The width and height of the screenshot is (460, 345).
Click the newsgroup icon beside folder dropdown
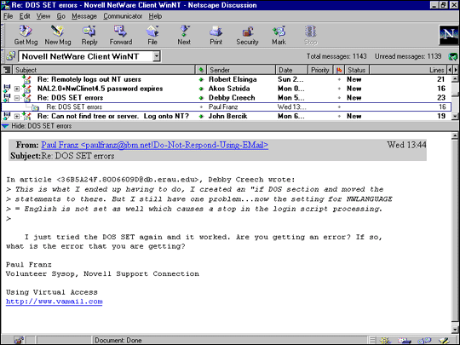pos(10,55)
